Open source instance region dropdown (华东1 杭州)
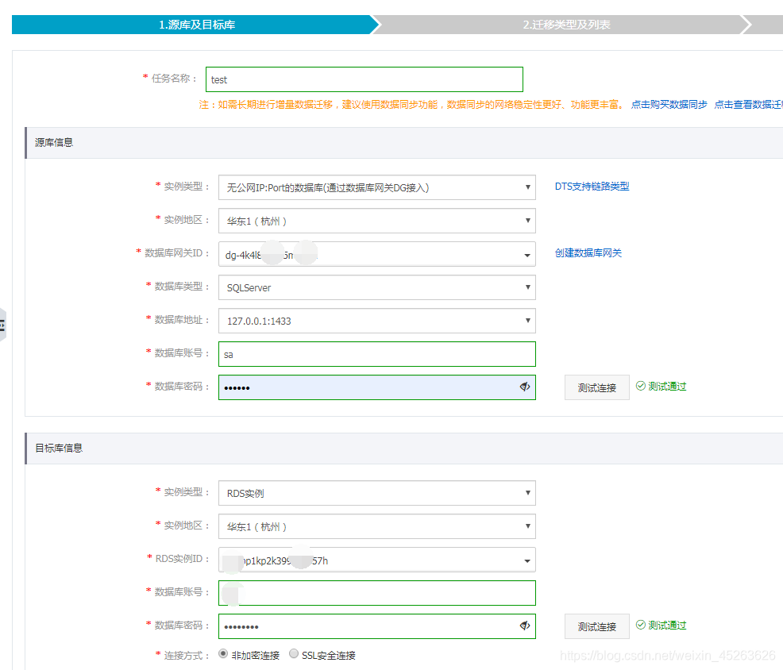 tap(377, 221)
